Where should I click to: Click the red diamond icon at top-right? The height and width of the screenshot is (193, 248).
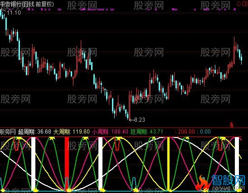coord(238,4)
